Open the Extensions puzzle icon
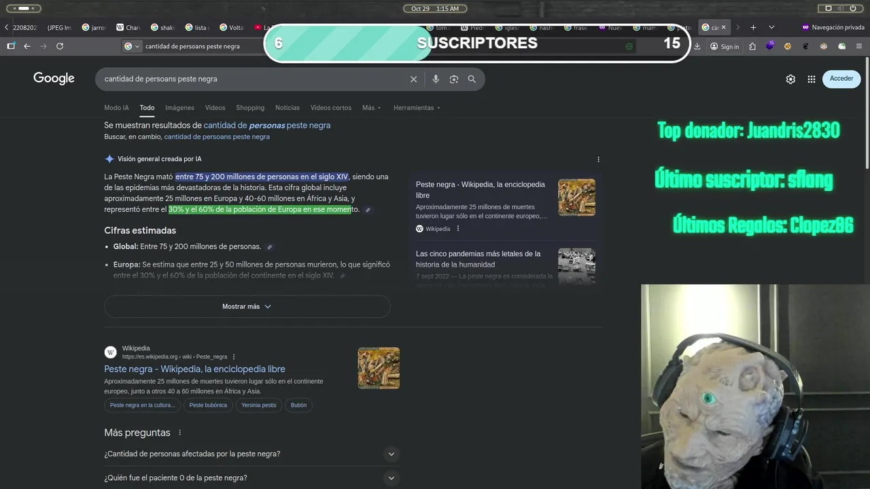The width and height of the screenshot is (870, 489). coord(752,46)
